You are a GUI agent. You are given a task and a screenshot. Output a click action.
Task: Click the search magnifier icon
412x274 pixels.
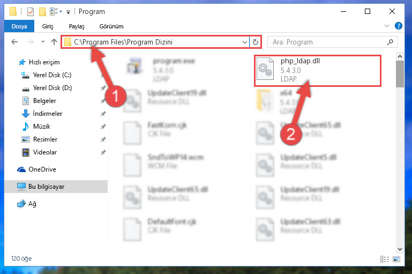(x=390, y=42)
